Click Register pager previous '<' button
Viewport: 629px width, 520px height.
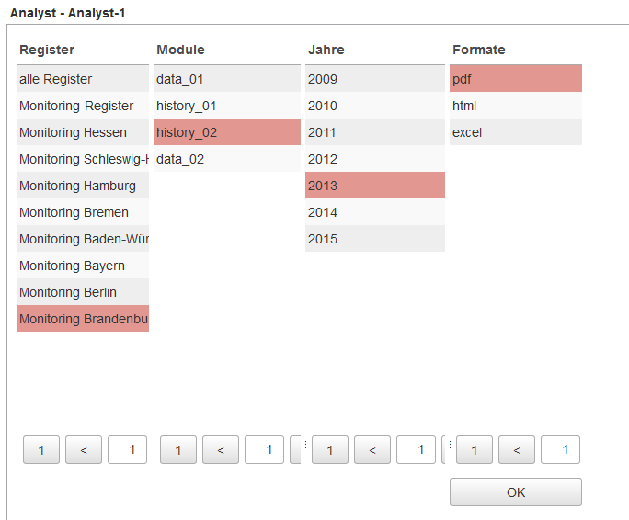click(x=84, y=450)
